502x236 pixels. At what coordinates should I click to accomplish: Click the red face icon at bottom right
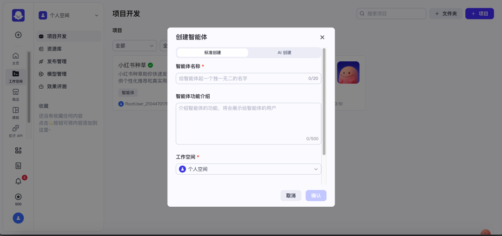486,232
